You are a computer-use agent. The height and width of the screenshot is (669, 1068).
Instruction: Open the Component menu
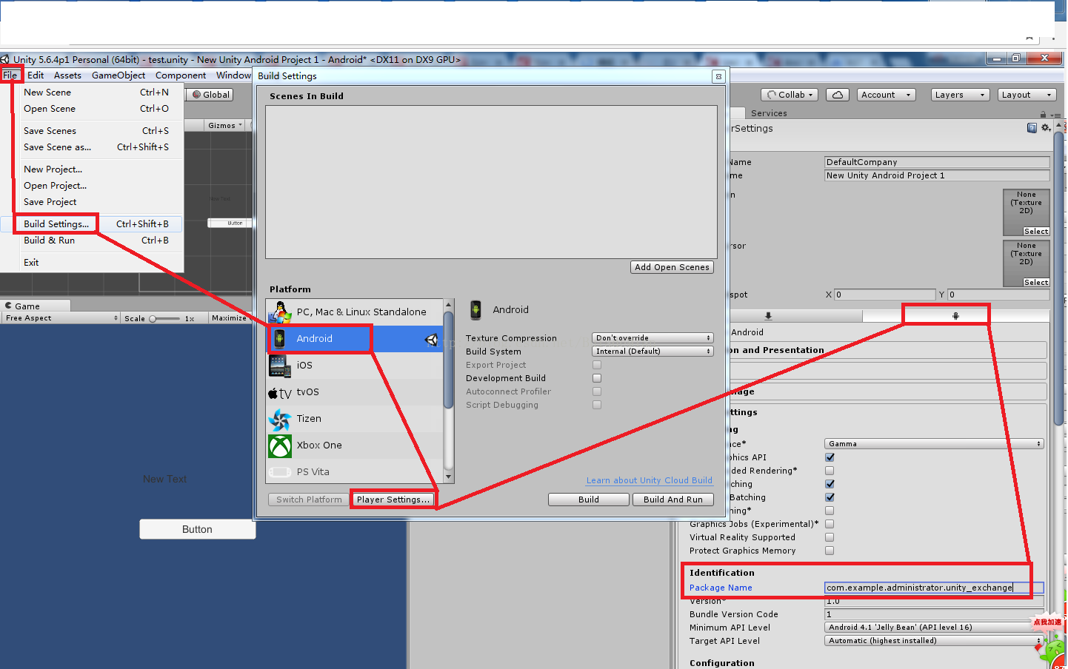click(x=181, y=75)
